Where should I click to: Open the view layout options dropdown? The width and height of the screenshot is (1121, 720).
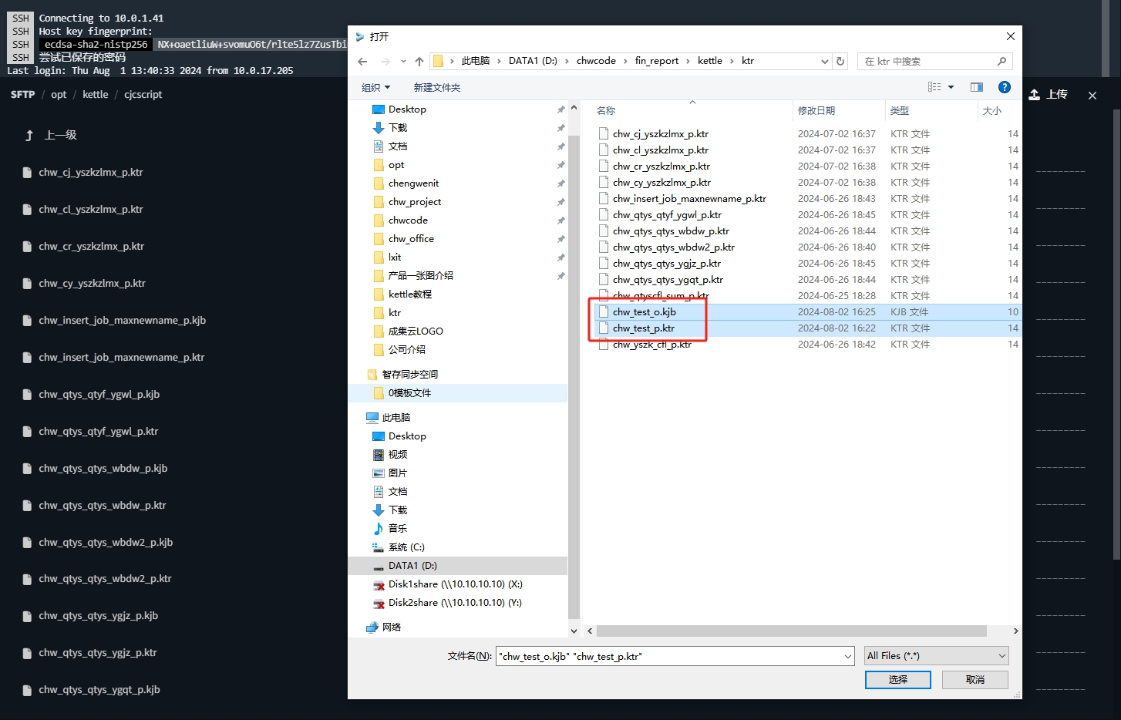tap(951, 87)
